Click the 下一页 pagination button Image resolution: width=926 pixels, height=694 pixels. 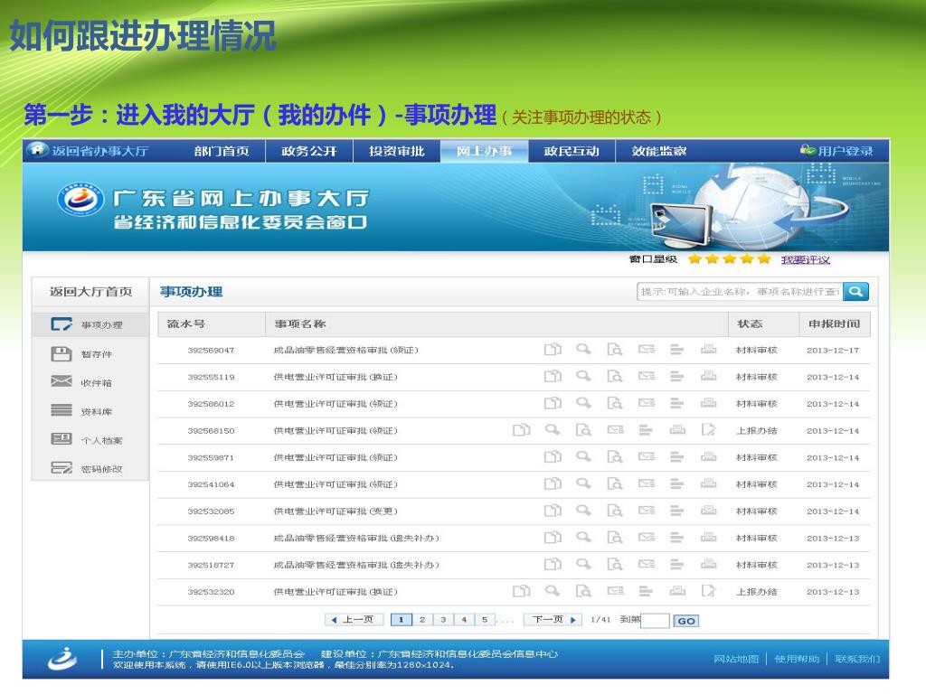pos(553,620)
